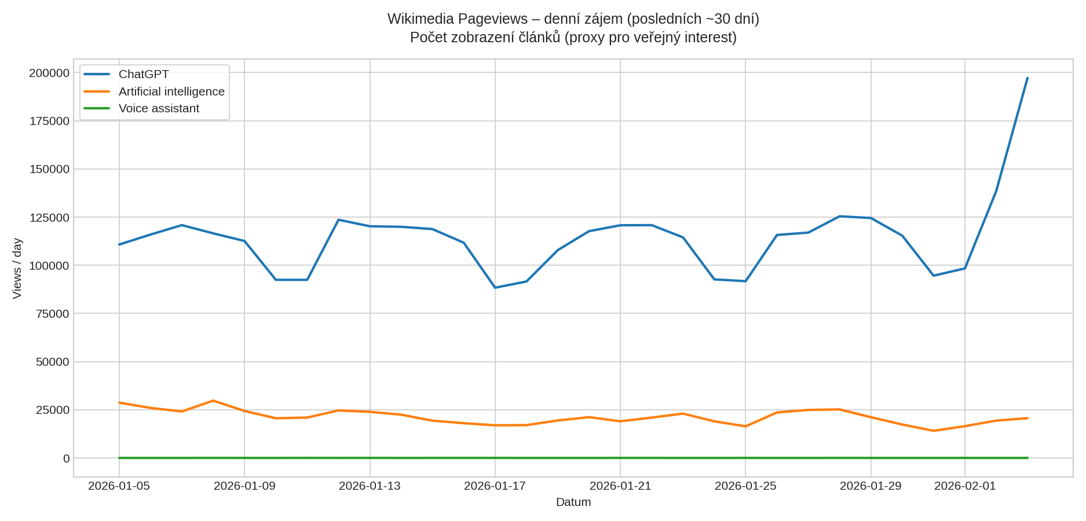This screenshot has width=1086, height=521.
Task: Click the subtitle about proxy pro veřejný interest
Action: coord(573,36)
